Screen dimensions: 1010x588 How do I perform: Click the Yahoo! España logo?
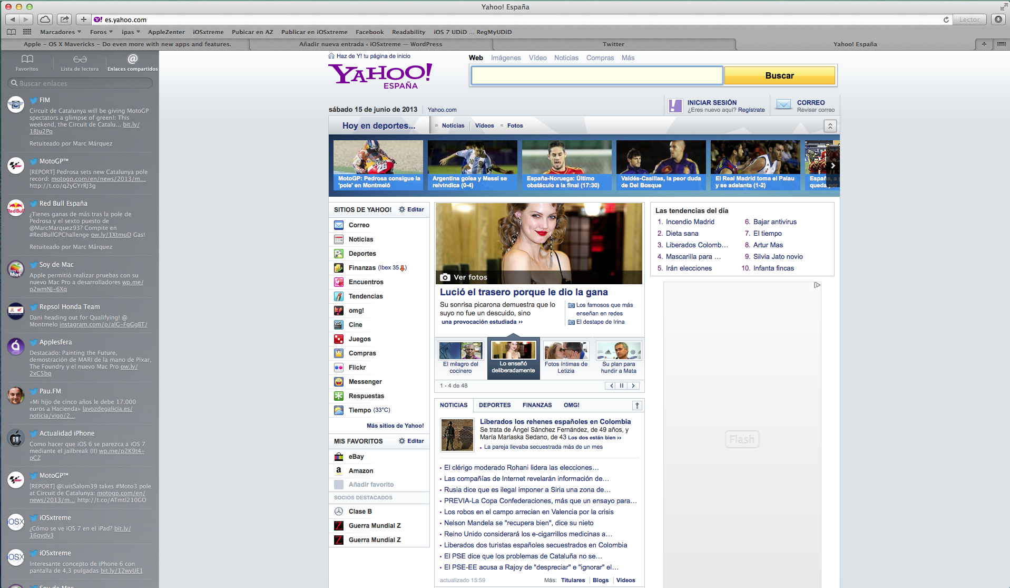pos(380,76)
